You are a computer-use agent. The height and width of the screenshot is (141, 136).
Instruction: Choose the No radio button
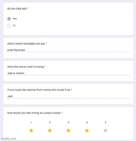pyautogui.click(x=9, y=26)
